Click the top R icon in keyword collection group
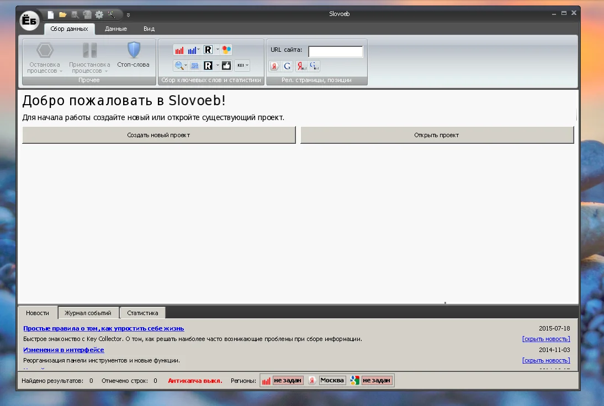 [x=208, y=50]
